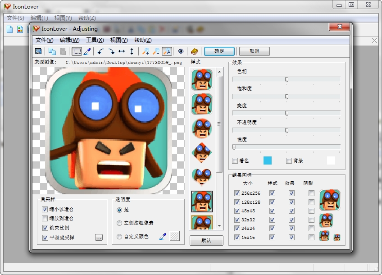Screen dimensions: 382x275
Task: Rotate the image counterclockwise
Action: click(100, 51)
